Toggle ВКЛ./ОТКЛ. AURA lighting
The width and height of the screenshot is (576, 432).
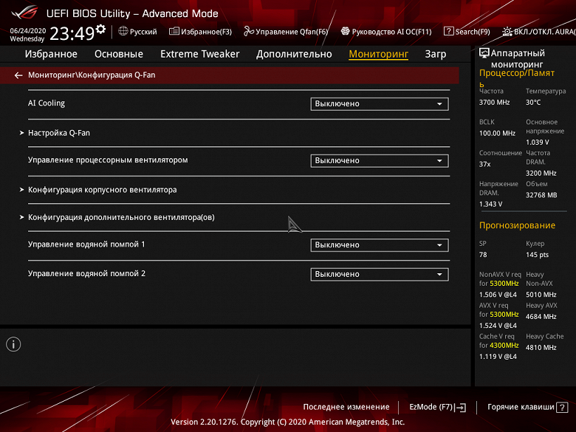(x=545, y=32)
